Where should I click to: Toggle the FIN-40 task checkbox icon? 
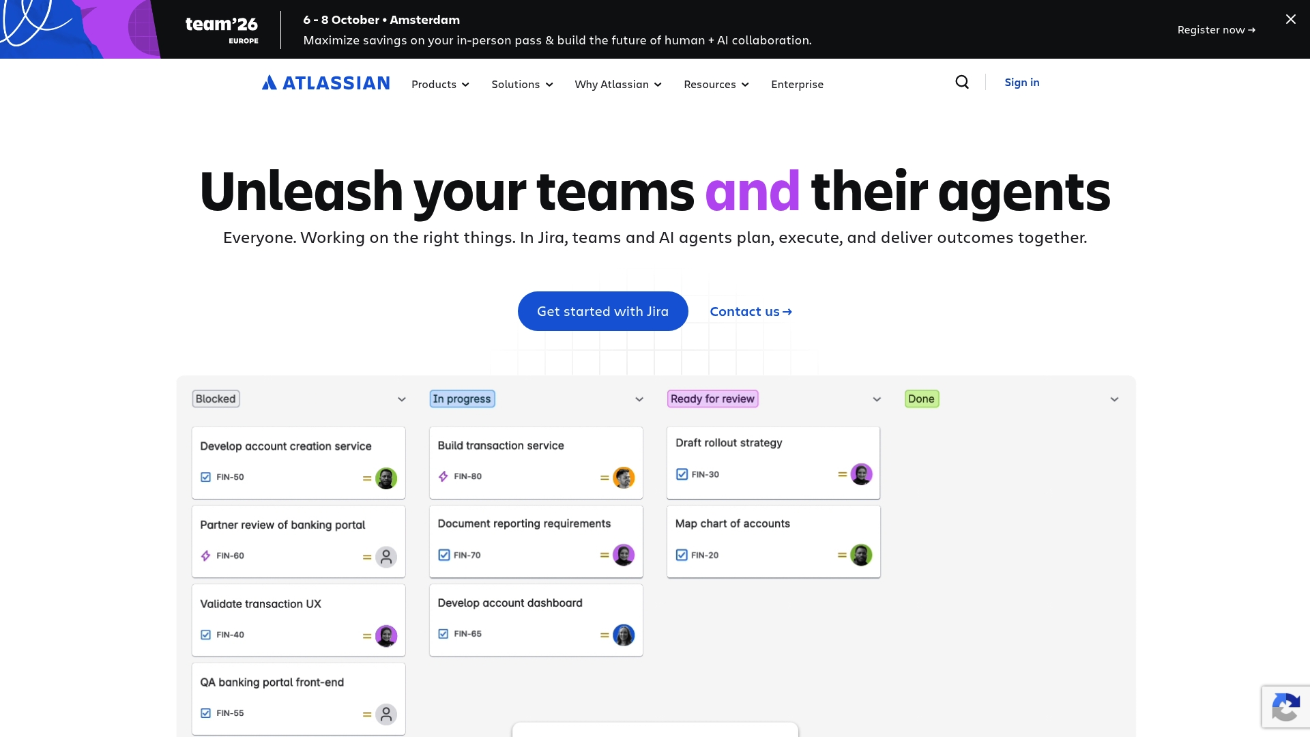[x=205, y=635]
